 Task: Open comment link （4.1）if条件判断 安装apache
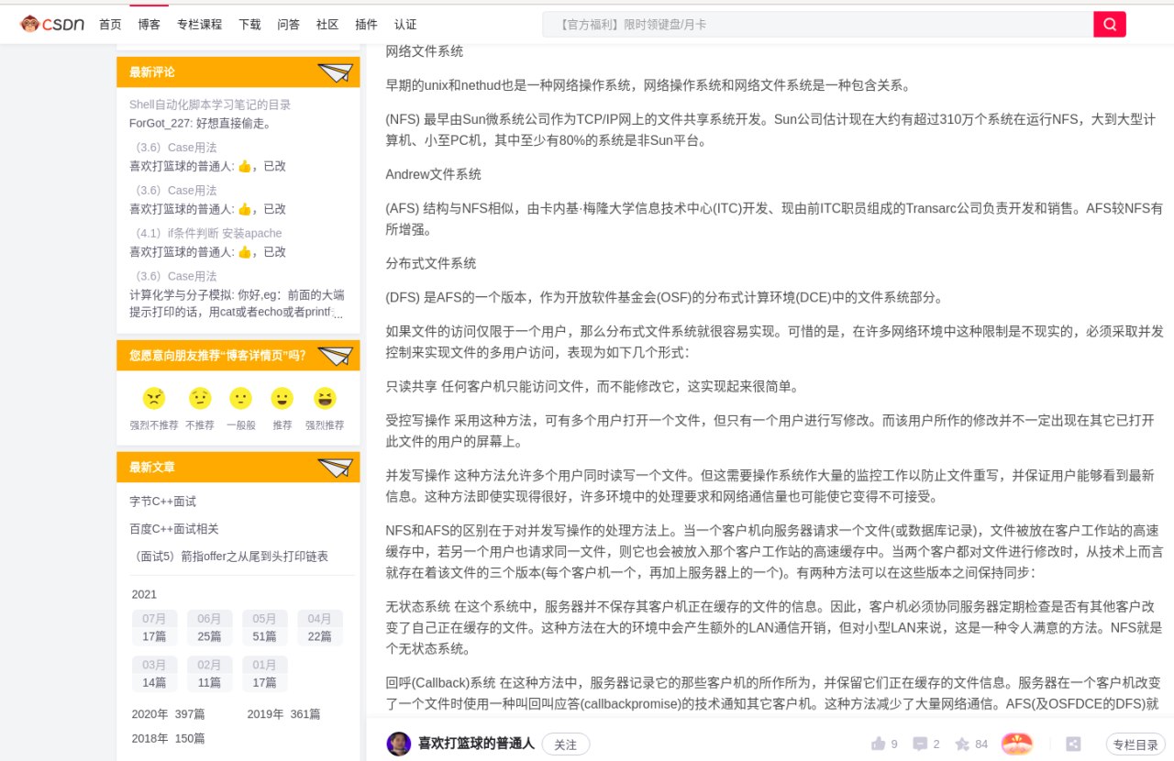click(x=208, y=233)
